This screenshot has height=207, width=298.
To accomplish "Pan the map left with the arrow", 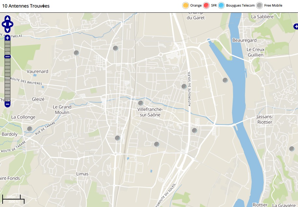I will (x=4, y=24).
